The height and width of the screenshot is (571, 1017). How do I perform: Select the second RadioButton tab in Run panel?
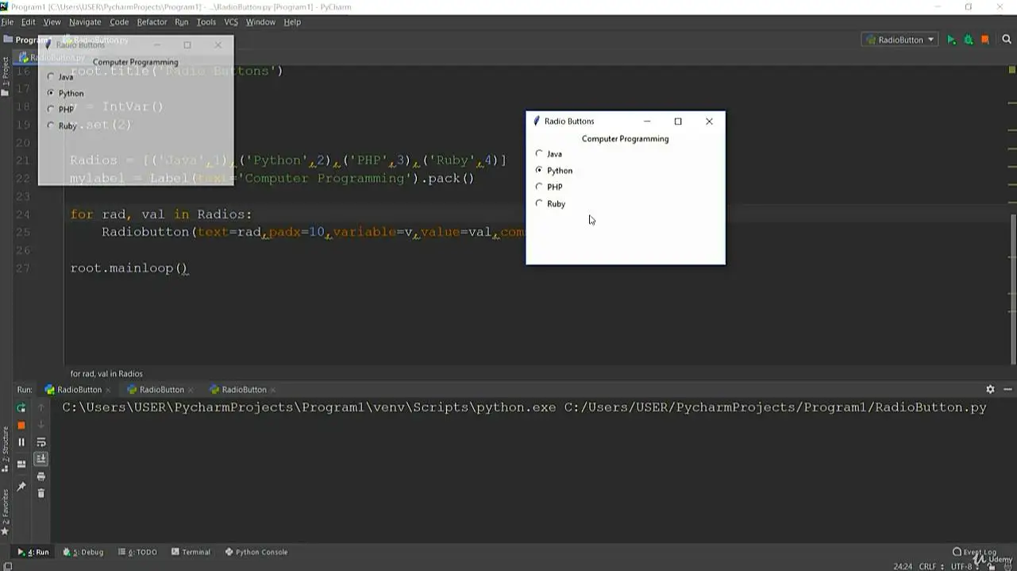point(161,390)
